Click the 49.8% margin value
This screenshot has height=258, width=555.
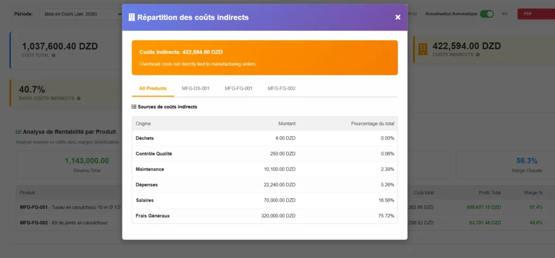point(536,223)
